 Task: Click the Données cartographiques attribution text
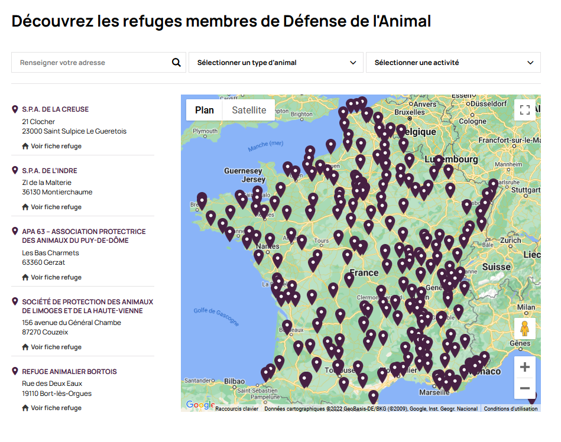point(371,408)
